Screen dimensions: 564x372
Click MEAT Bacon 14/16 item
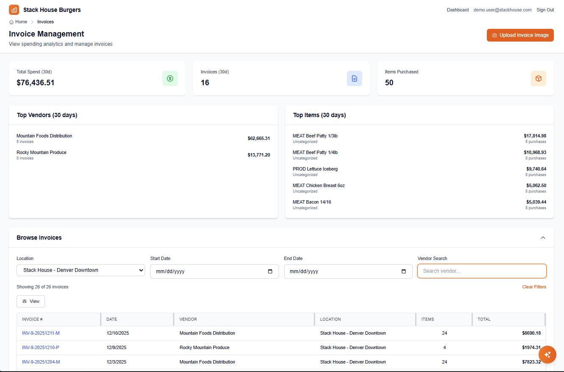click(312, 202)
